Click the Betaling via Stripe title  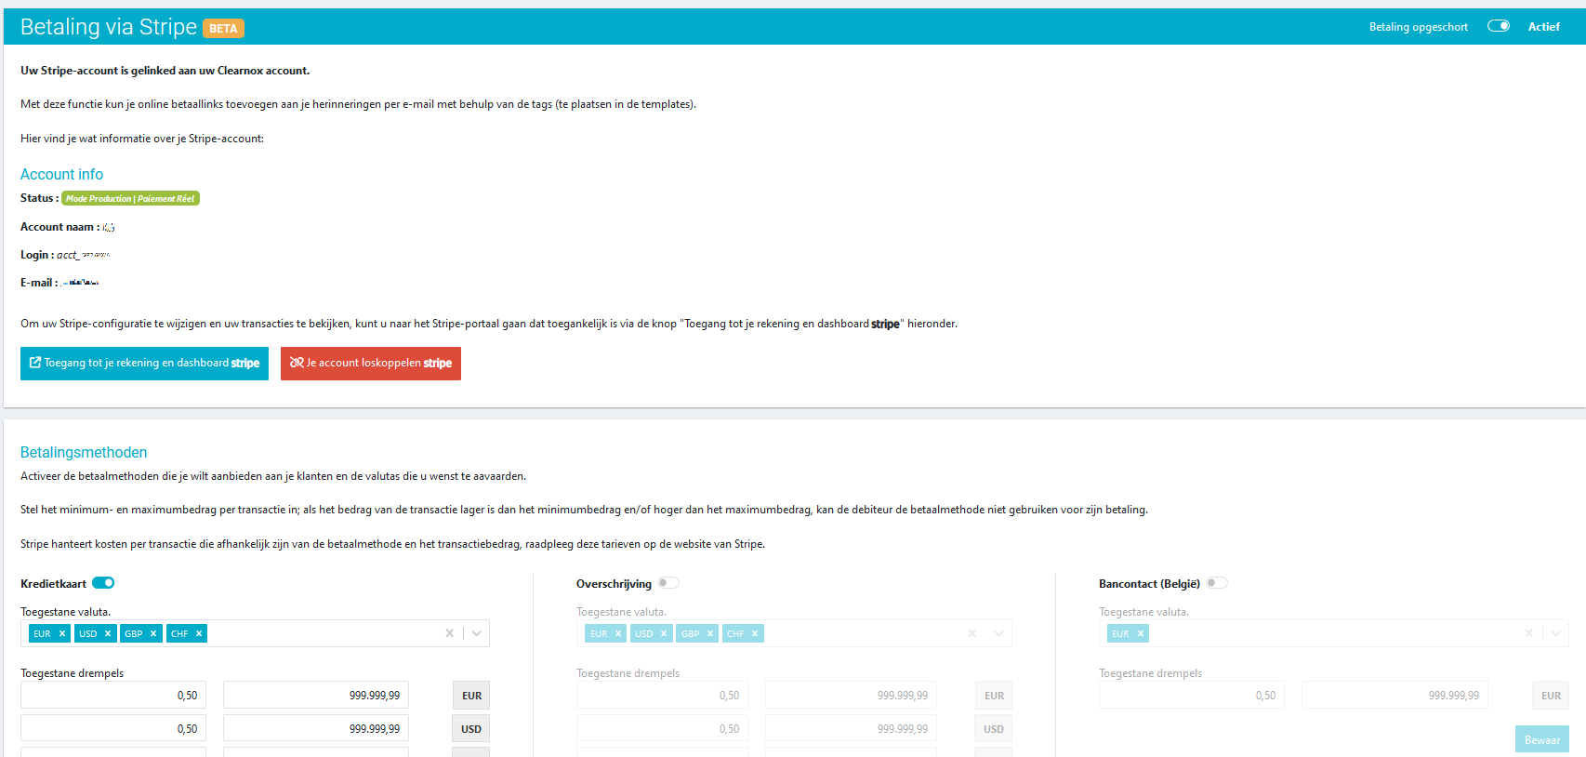point(109,27)
